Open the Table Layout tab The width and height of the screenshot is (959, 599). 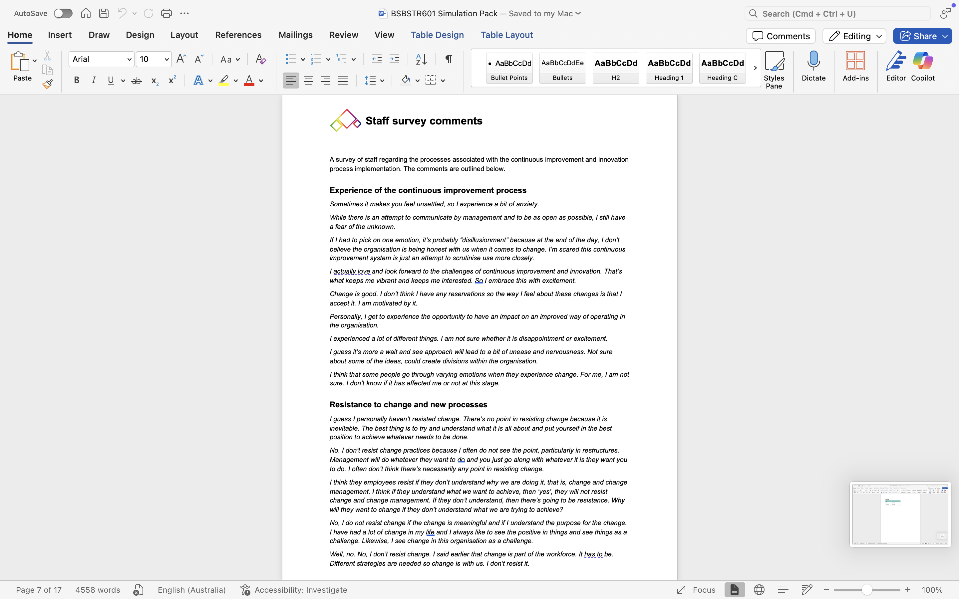(x=506, y=35)
